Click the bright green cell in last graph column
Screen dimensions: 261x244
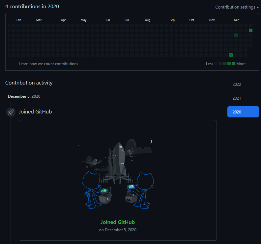[x=250, y=30]
